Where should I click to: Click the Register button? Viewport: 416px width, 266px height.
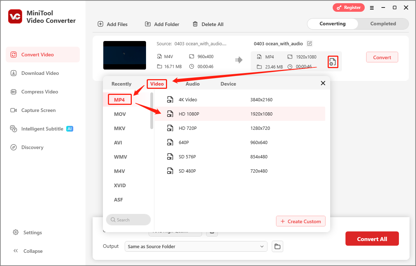(x=349, y=7)
